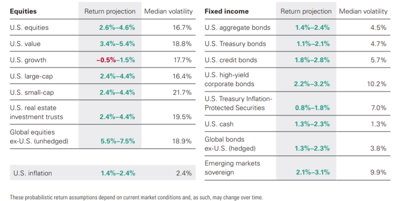
Task: Select Treasury Inflation-Protected Securities return 0.8%–1.8%
Action: (x=312, y=108)
